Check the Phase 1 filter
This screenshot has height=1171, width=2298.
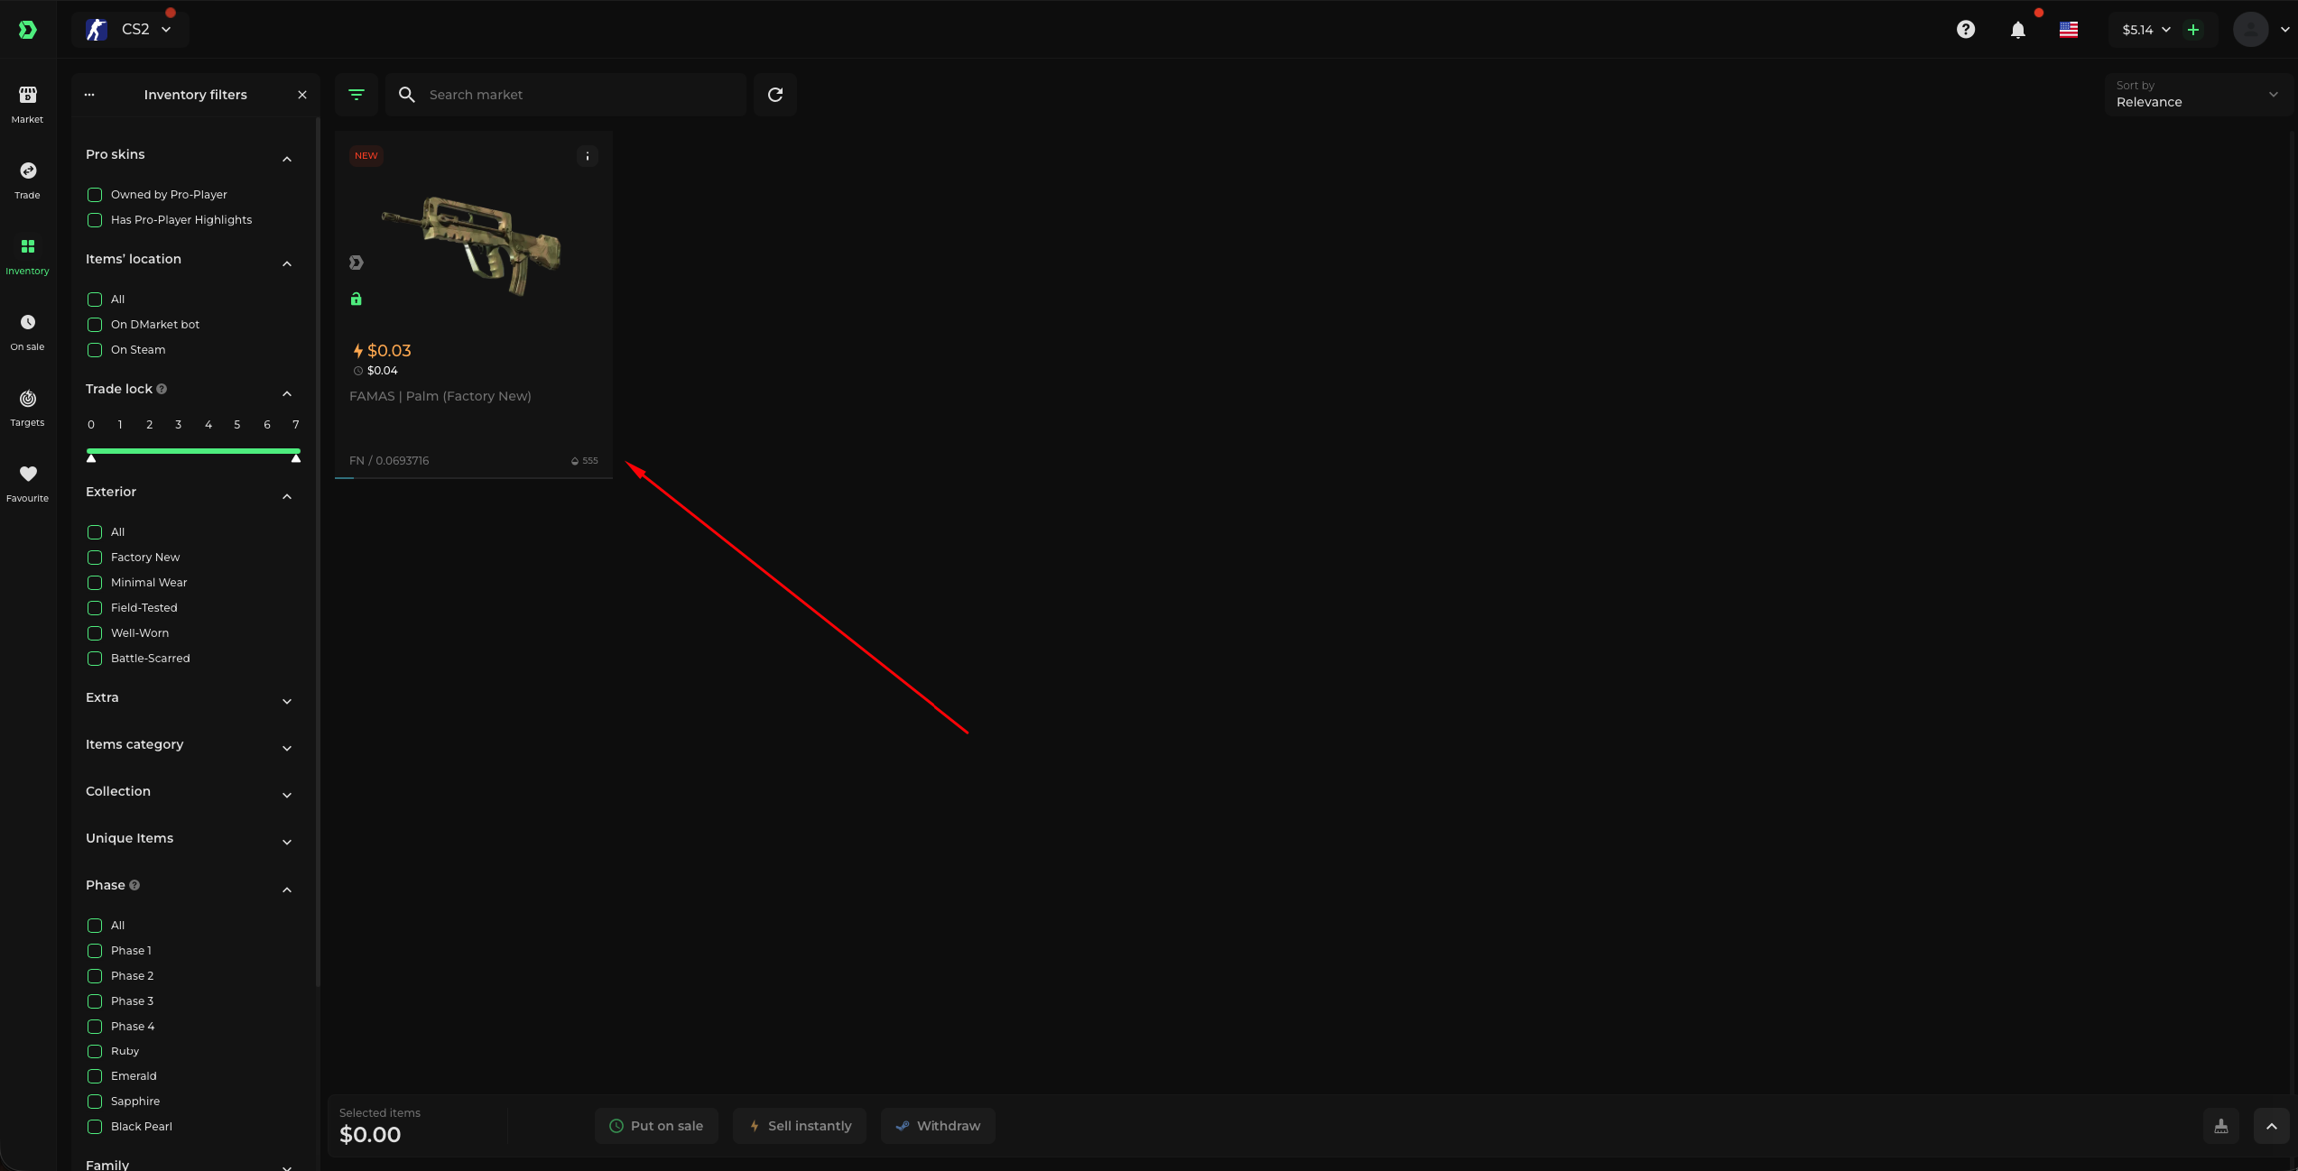tap(95, 951)
